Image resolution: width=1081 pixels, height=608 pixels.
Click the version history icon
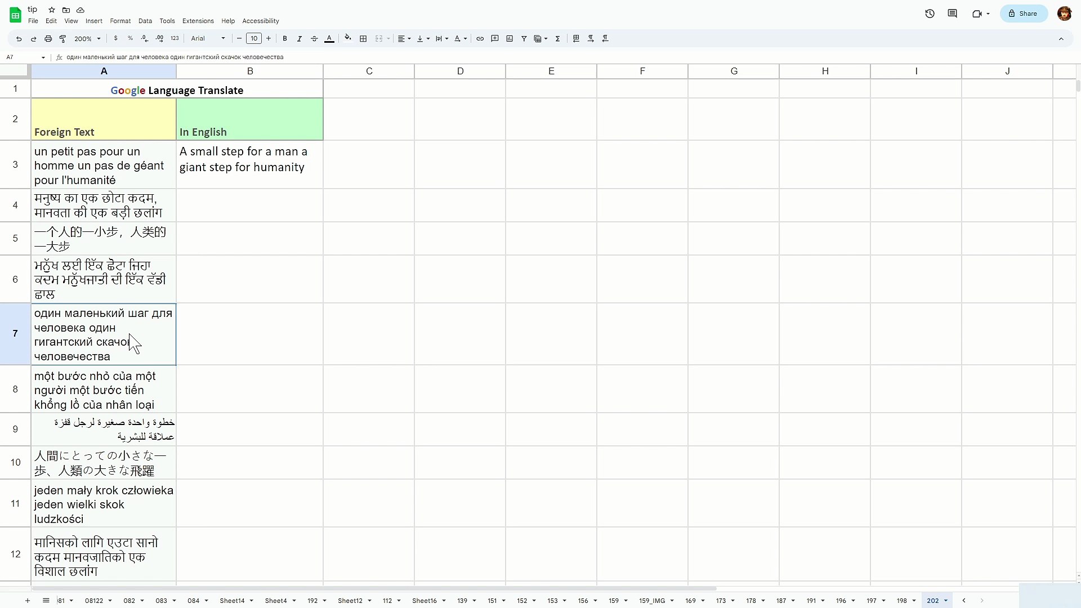(930, 14)
